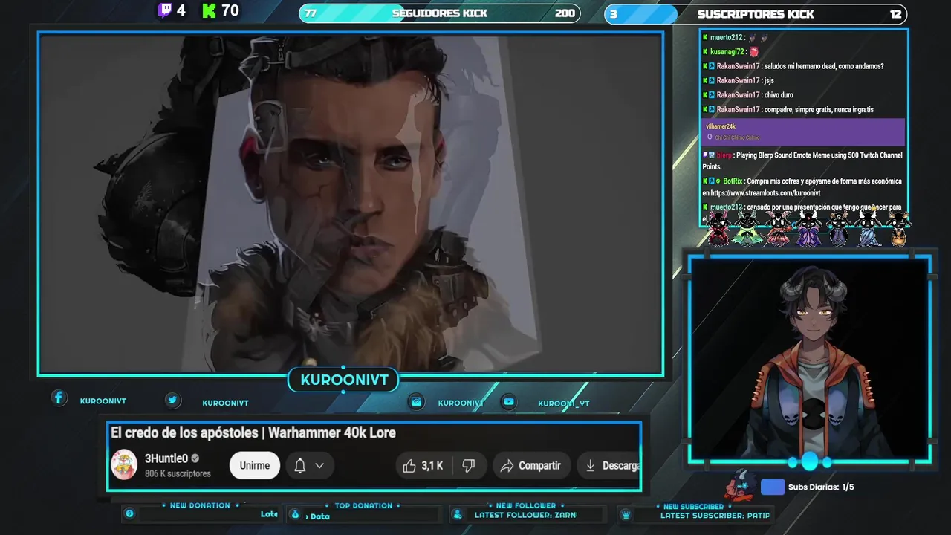Click the mascot icon left of Subs Diarias
This screenshot has width=951, height=535.
click(740, 485)
